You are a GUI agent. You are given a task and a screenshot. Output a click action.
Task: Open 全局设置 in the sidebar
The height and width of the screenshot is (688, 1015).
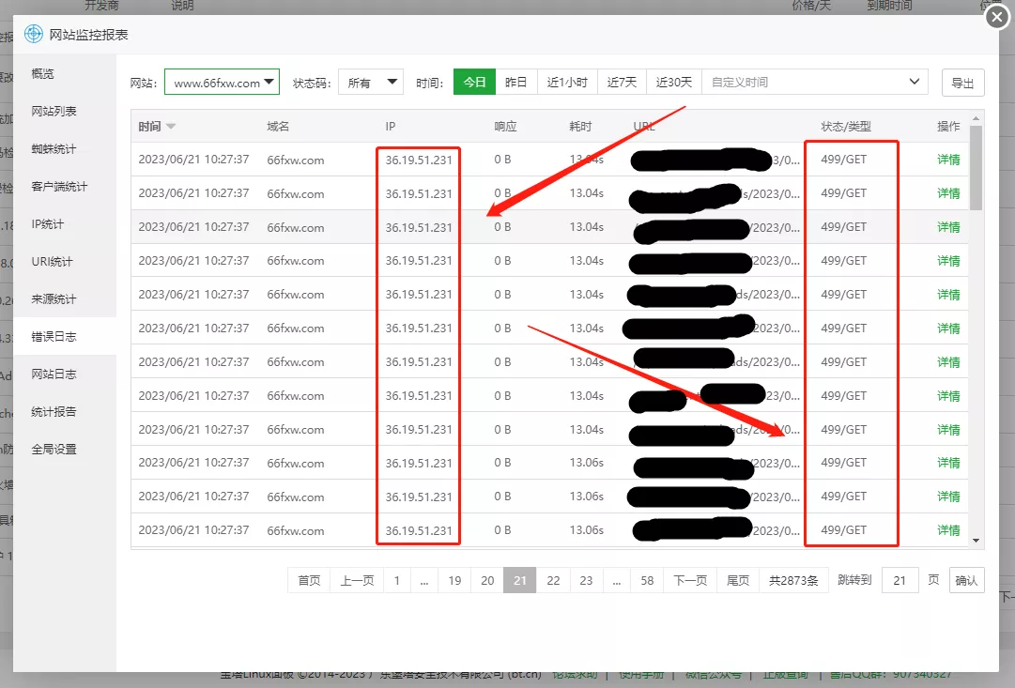[x=54, y=450]
